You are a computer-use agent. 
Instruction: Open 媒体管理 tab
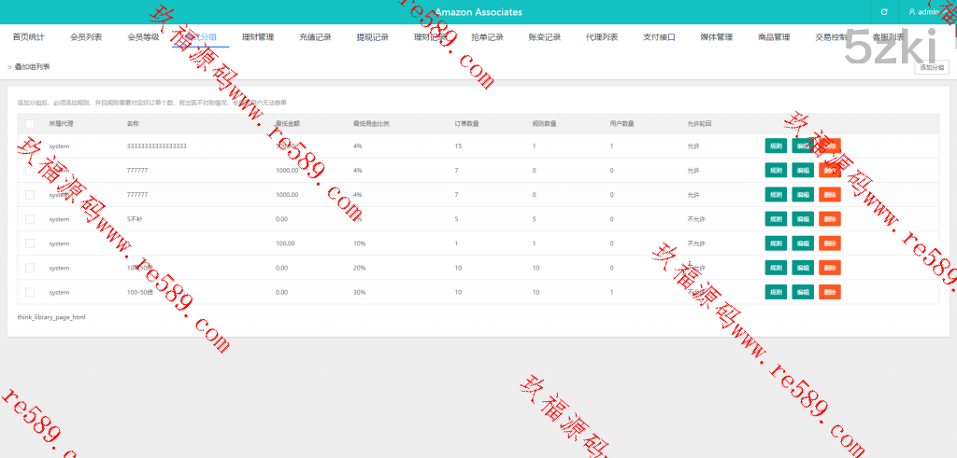(716, 37)
